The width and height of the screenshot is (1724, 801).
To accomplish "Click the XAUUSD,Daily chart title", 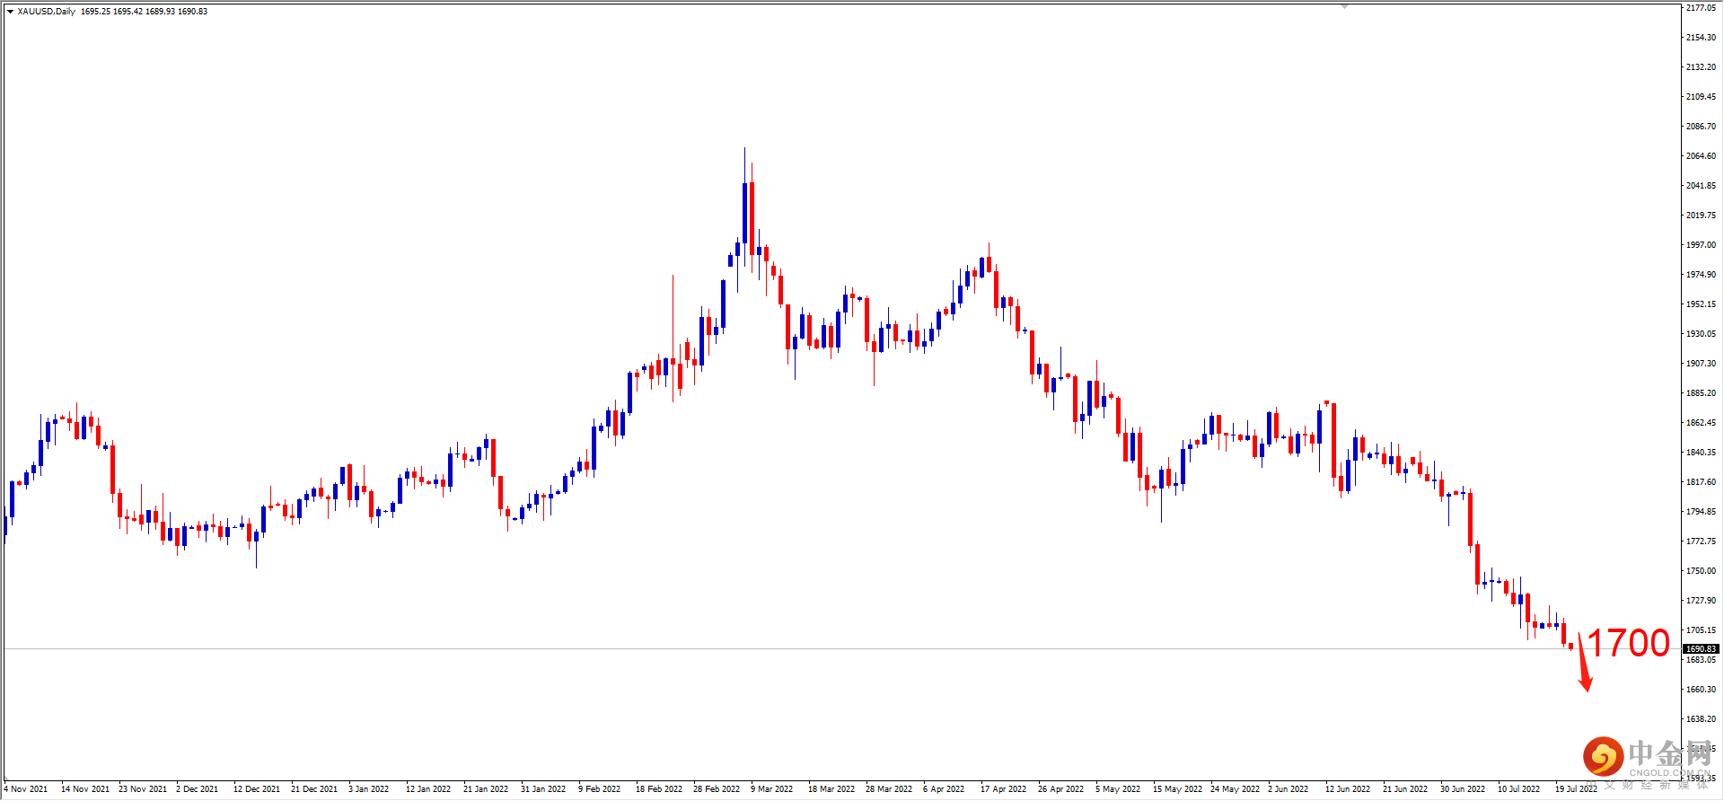I will click(x=47, y=12).
